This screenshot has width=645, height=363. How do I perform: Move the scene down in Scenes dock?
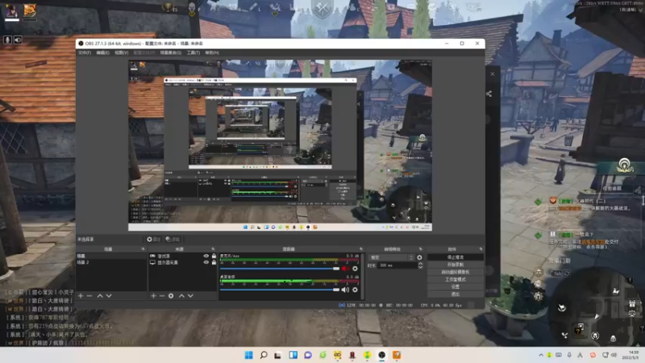point(109,296)
